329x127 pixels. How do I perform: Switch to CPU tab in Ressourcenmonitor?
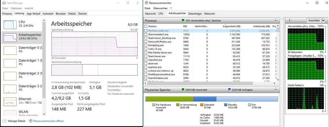[161, 14]
